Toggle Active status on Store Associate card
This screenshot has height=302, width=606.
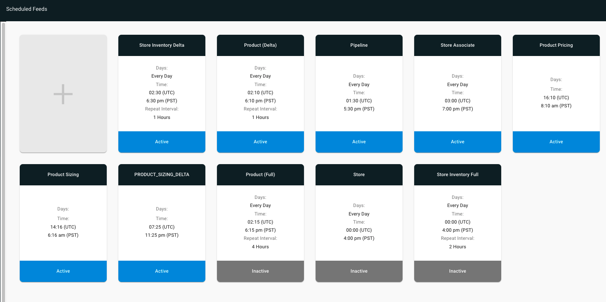[457, 142]
